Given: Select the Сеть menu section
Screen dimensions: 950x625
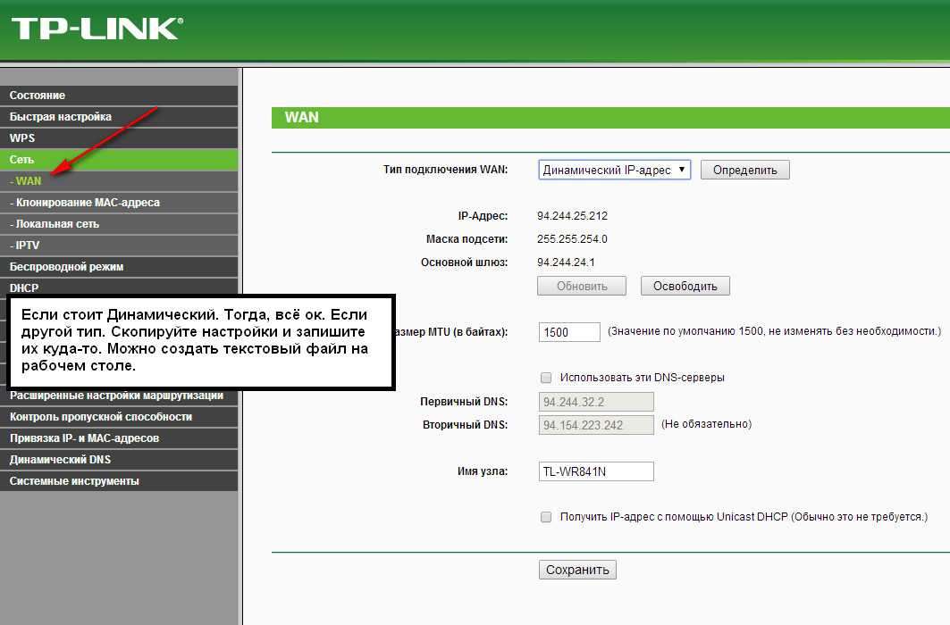Looking at the screenshot, I should (119, 160).
